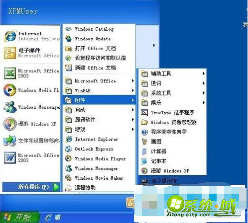Expand the 辅助工具 submenu arrow
Viewport: 248px width, 223px height.
coord(204,74)
